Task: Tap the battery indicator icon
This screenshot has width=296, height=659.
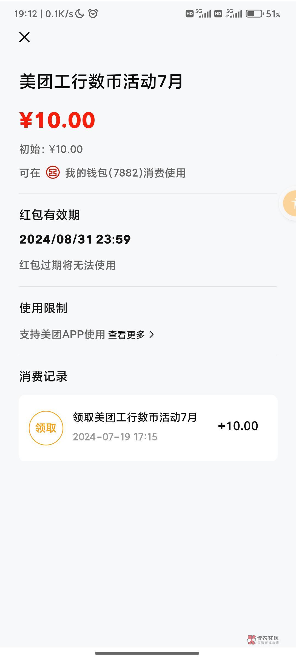Action: pyautogui.click(x=254, y=14)
